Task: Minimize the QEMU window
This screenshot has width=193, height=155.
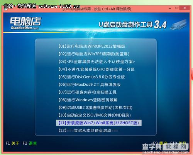Action: tap(170, 8)
